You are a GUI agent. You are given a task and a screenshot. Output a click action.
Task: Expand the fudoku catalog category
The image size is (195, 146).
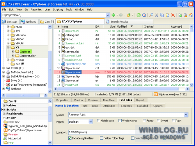[x=4, y=106]
